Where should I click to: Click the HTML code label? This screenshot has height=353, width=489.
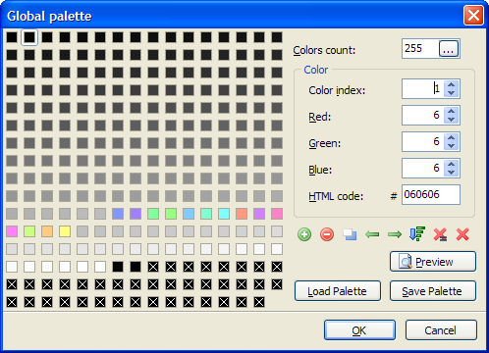(336, 196)
